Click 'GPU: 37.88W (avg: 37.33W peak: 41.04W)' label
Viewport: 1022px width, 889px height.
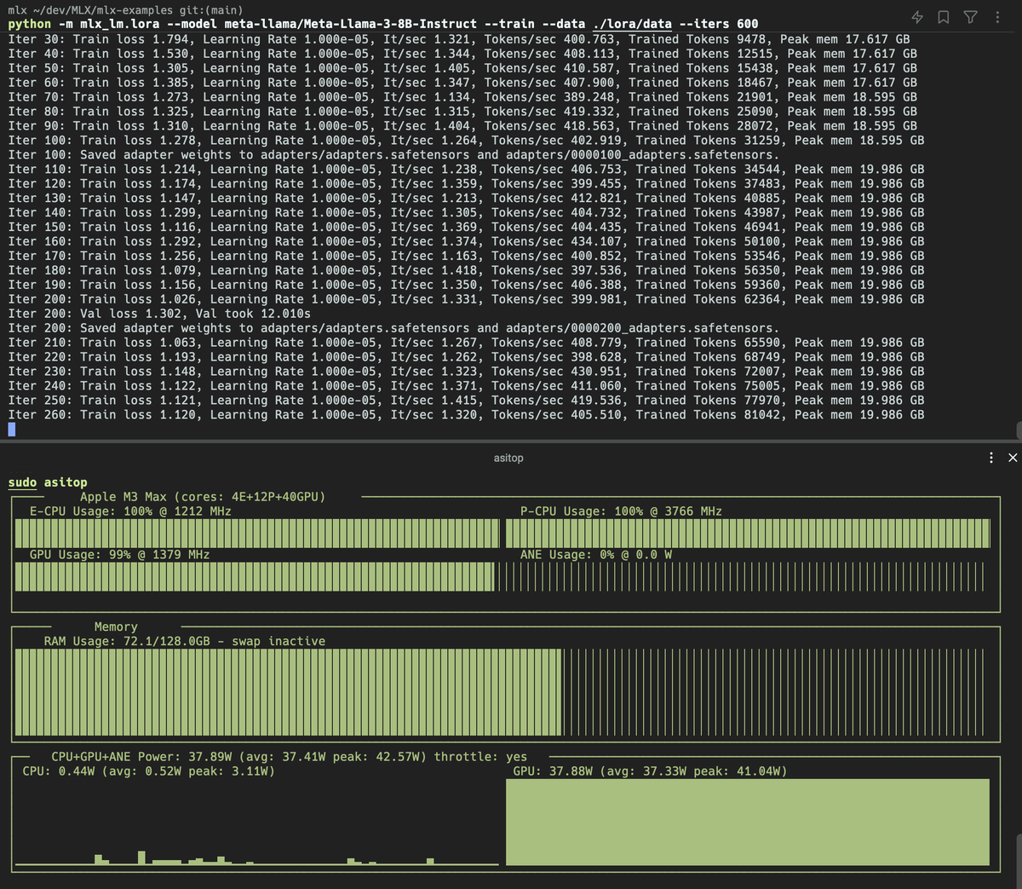pyautogui.click(x=650, y=771)
